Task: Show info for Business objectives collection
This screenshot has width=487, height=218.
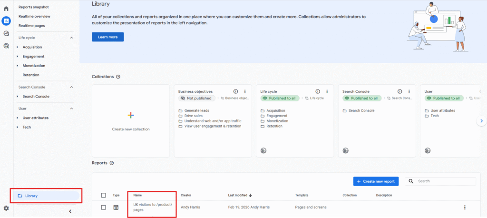Action: click(x=235, y=91)
